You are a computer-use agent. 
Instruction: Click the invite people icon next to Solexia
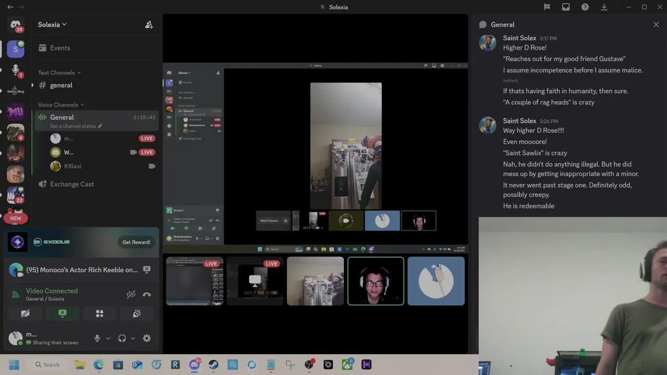(x=149, y=24)
